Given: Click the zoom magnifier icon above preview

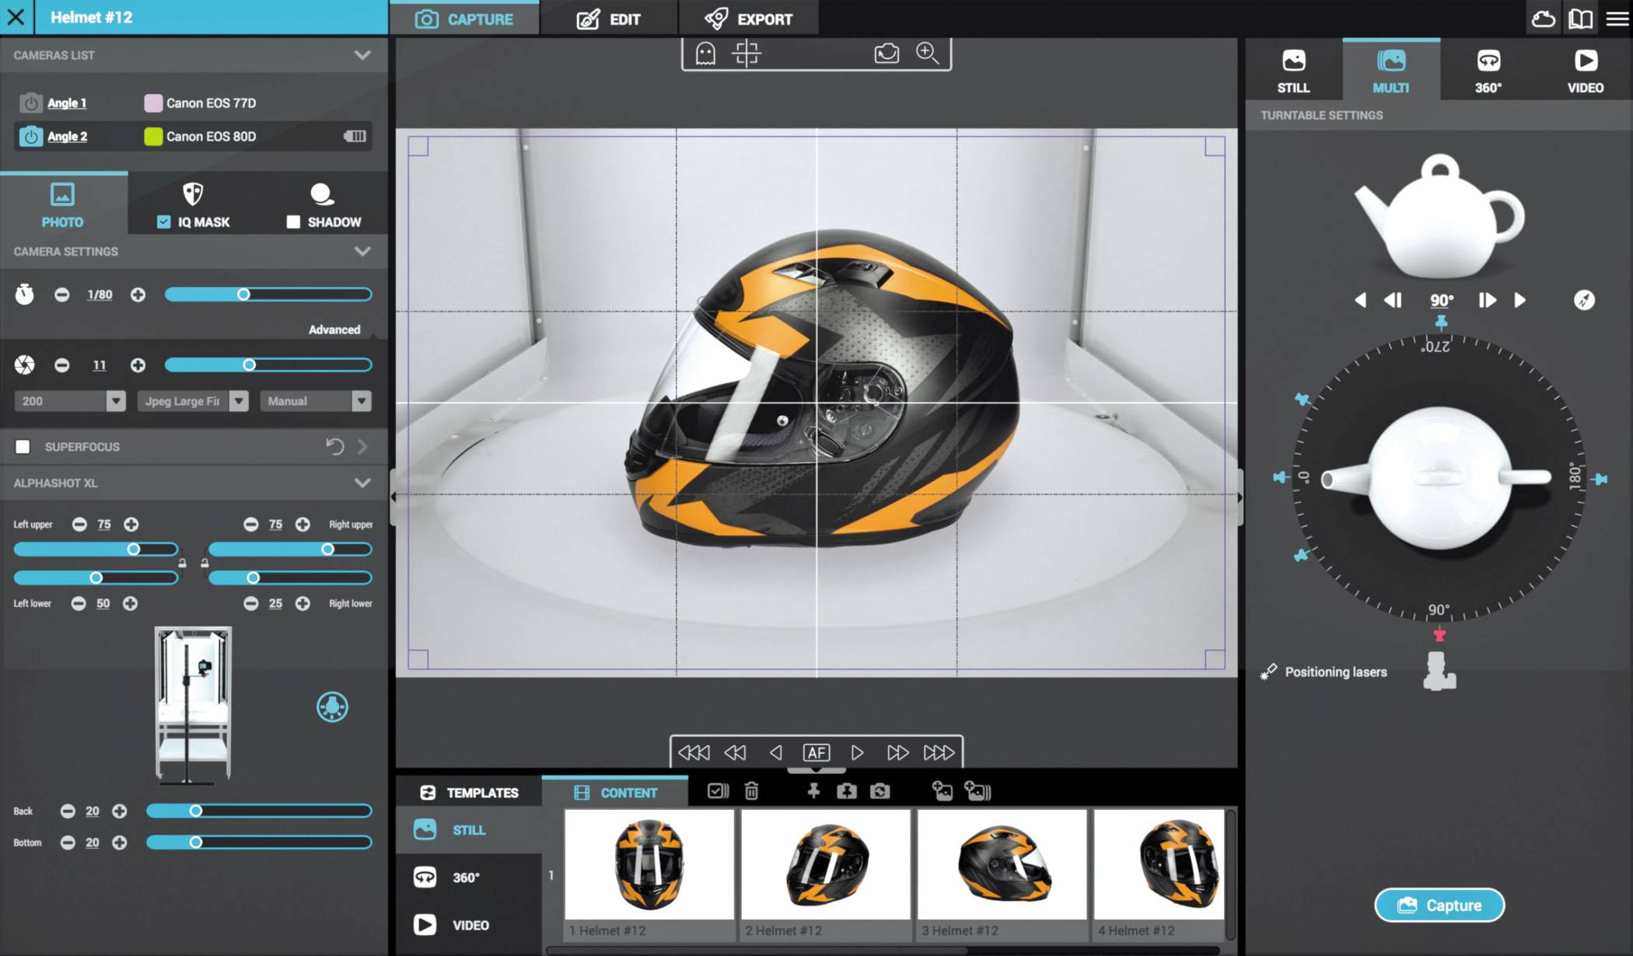Looking at the screenshot, I should click(x=927, y=53).
